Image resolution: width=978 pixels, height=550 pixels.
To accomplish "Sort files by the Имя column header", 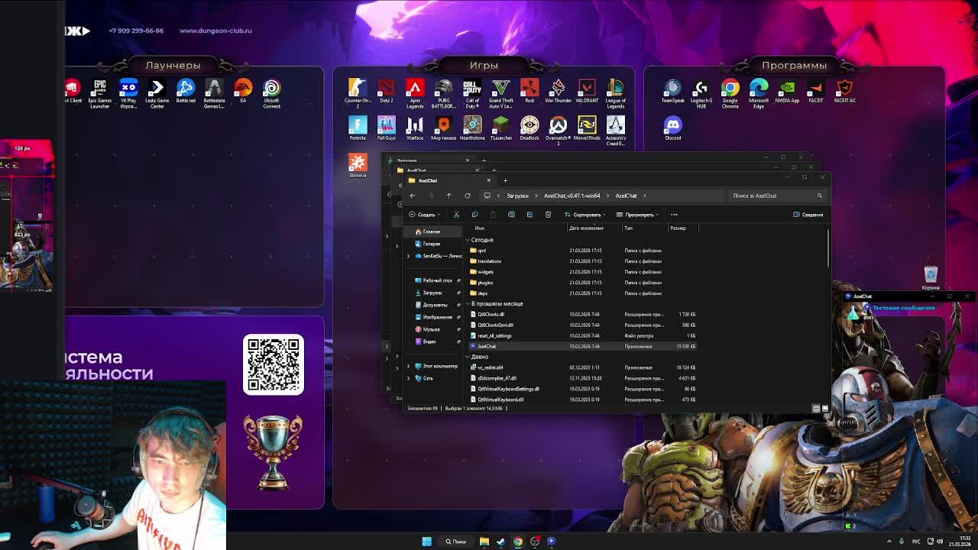I will pos(480,228).
